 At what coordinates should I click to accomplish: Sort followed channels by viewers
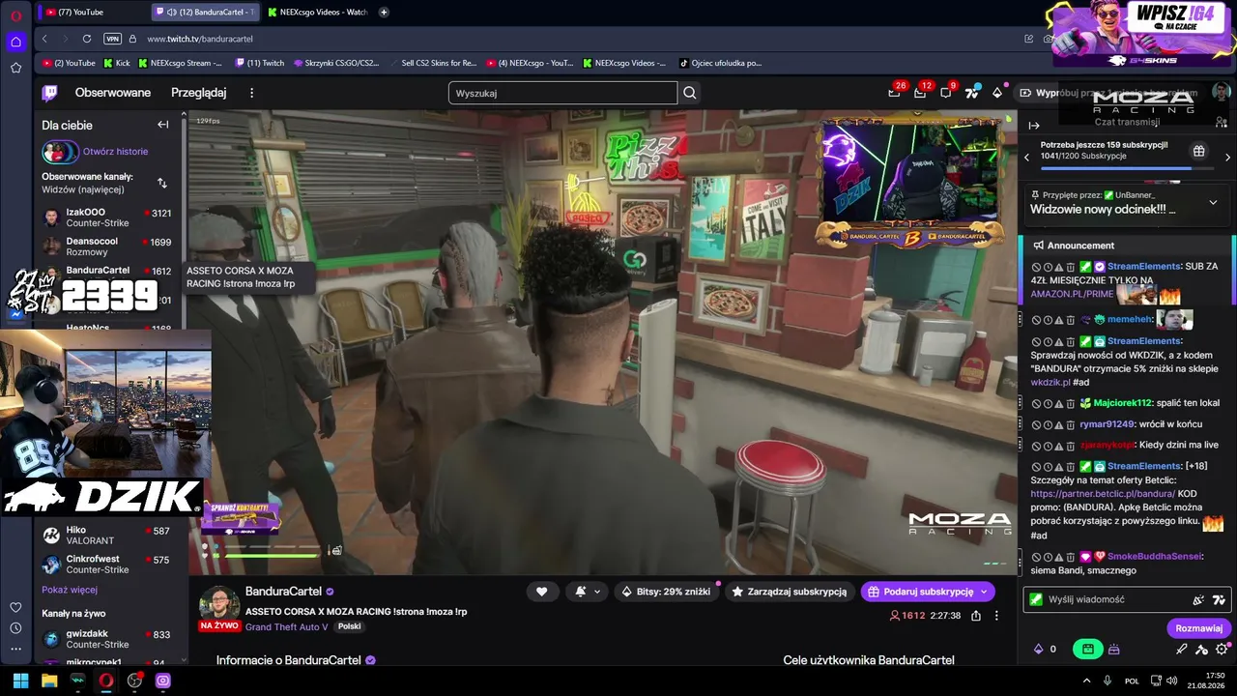coord(162,183)
